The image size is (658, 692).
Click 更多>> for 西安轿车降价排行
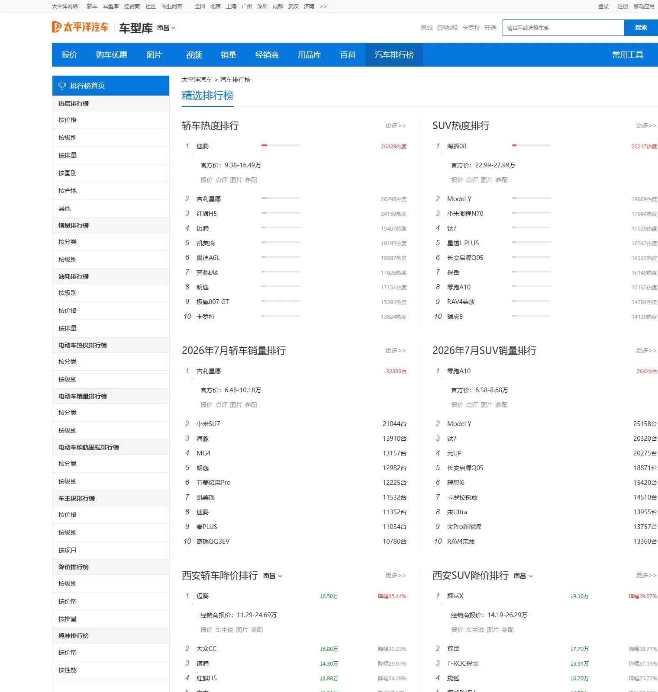(x=396, y=575)
